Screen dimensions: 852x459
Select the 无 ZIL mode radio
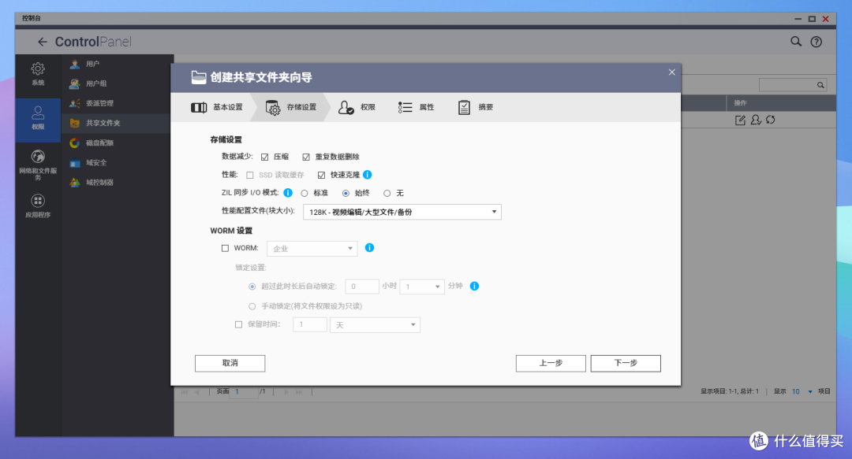(387, 193)
